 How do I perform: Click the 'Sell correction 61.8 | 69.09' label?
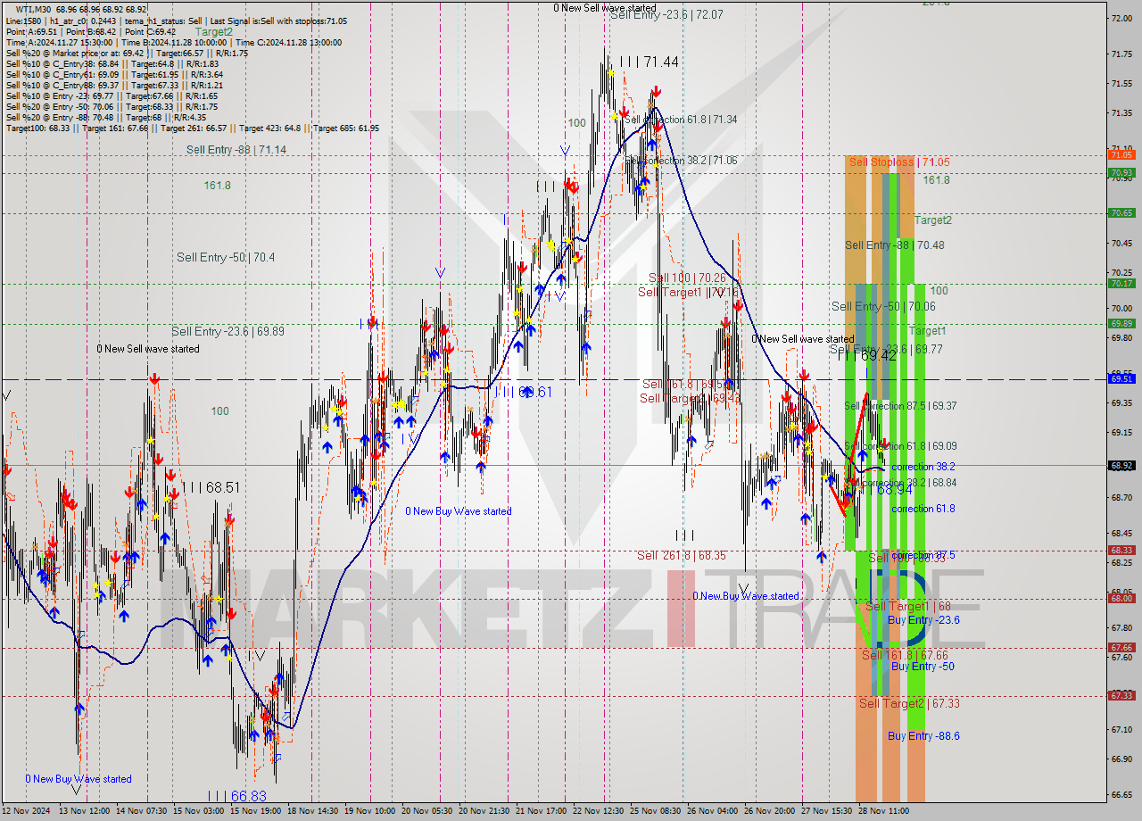(900, 445)
